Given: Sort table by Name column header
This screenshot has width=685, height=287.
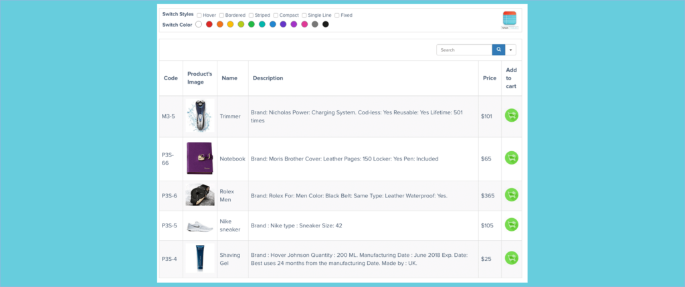Looking at the screenshot, I should (229, 78).
